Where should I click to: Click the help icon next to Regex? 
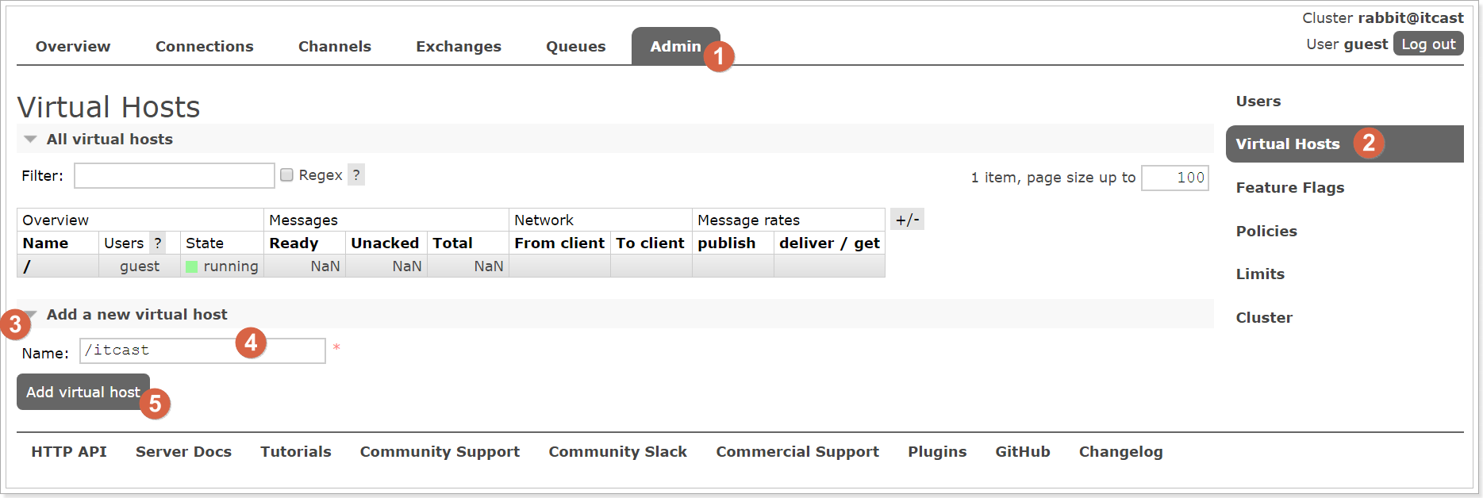(356, 175)
